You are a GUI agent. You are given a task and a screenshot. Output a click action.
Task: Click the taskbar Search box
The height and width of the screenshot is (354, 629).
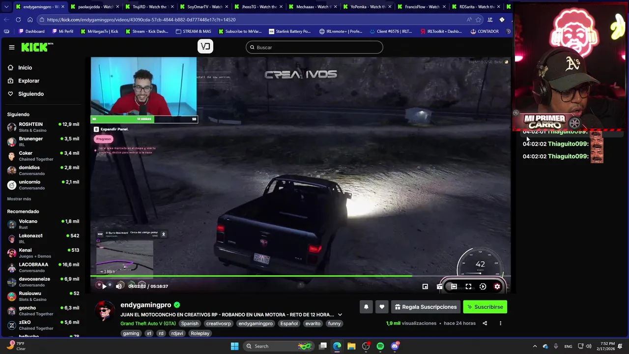278,346
